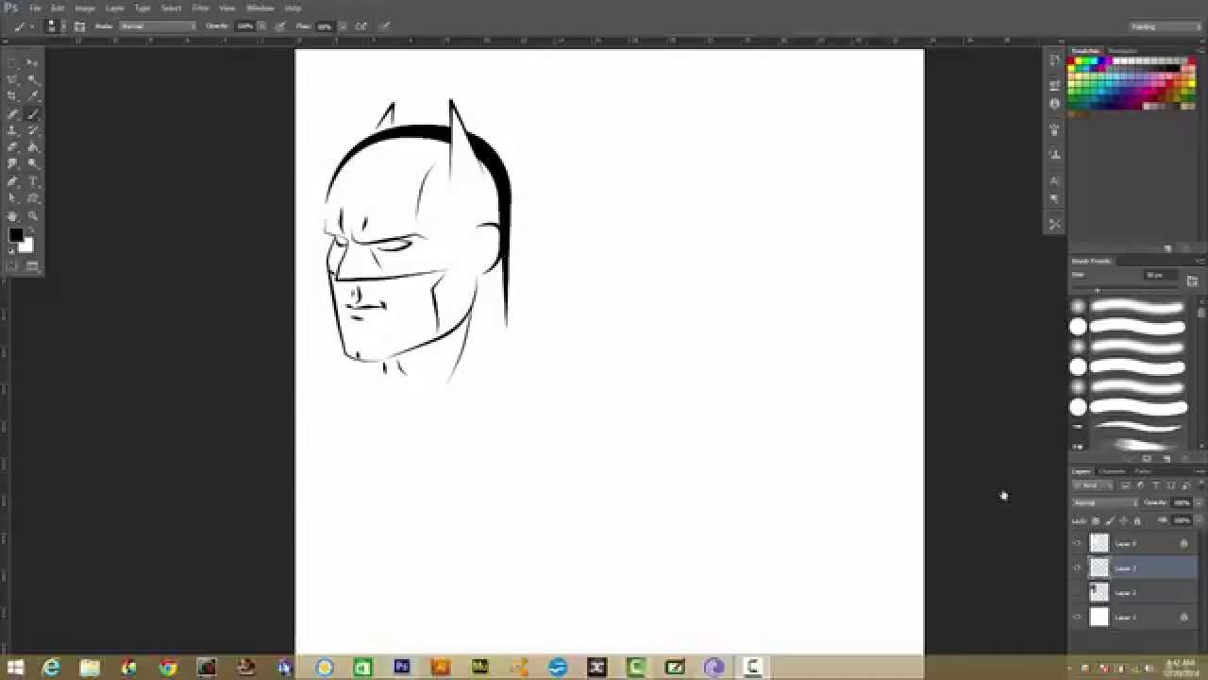The width and height of the screenshot is (1208, 680).
Task: Select the Shape tool
Action: (33, 198)
